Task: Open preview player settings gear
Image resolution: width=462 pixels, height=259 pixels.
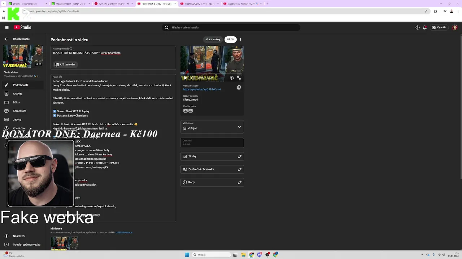Action: tap(232, 78)
